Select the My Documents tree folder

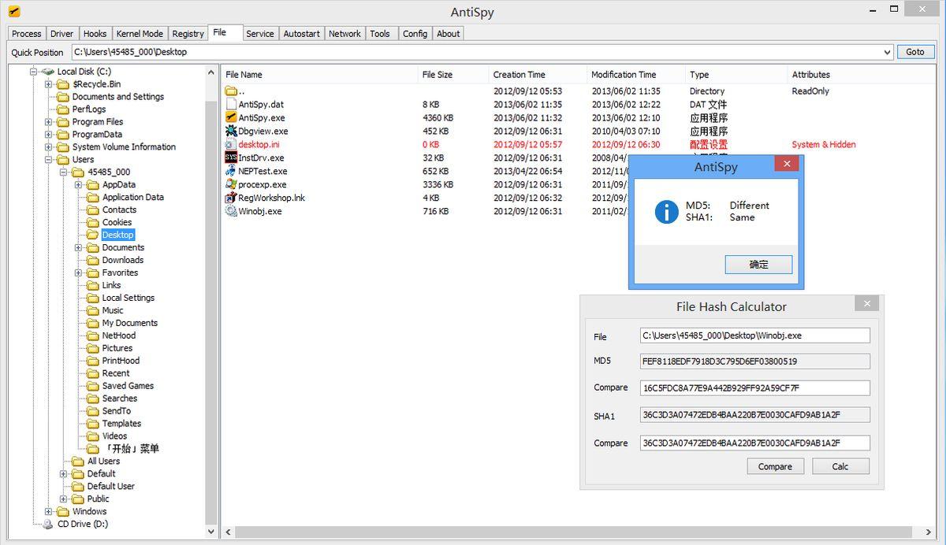coord(130,323)
